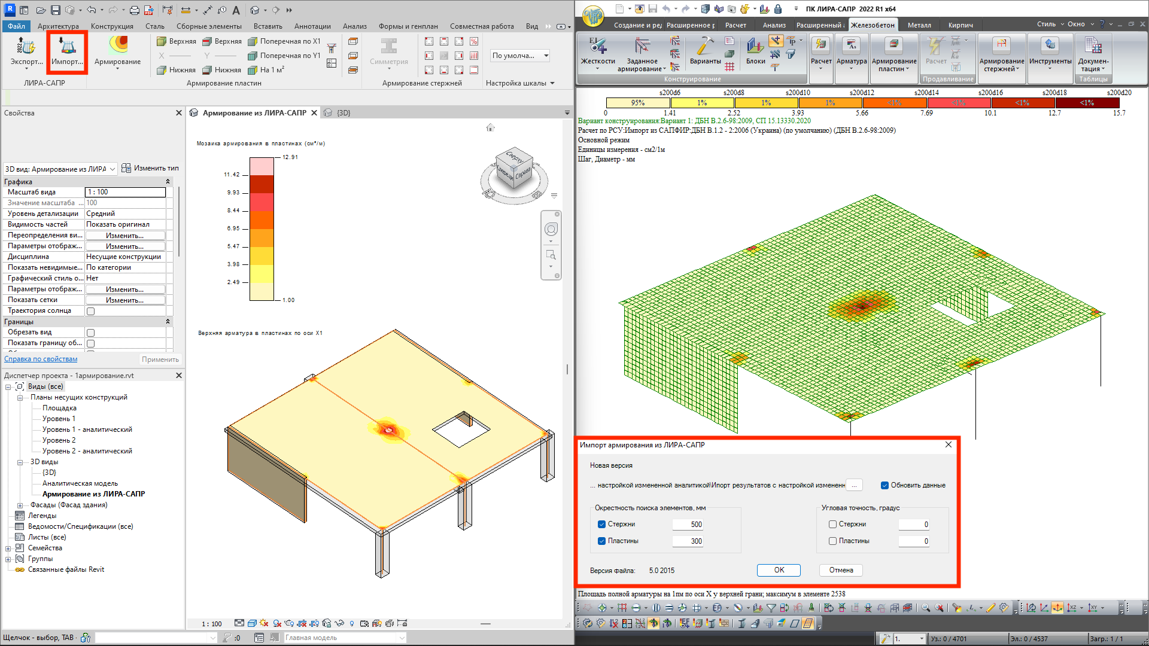Open the 3D вид type selector dropdown
The height and width of the screenshot is (646, 1149).
click(113, 169)
